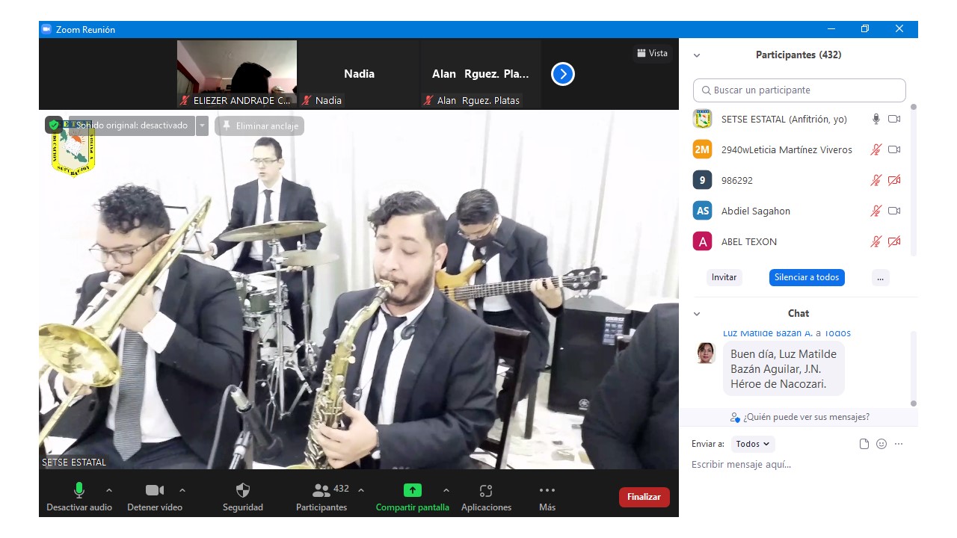Click the emoji icon in chat
The height and width of the screenshot is (538, 957).
[x=881, y=444]
